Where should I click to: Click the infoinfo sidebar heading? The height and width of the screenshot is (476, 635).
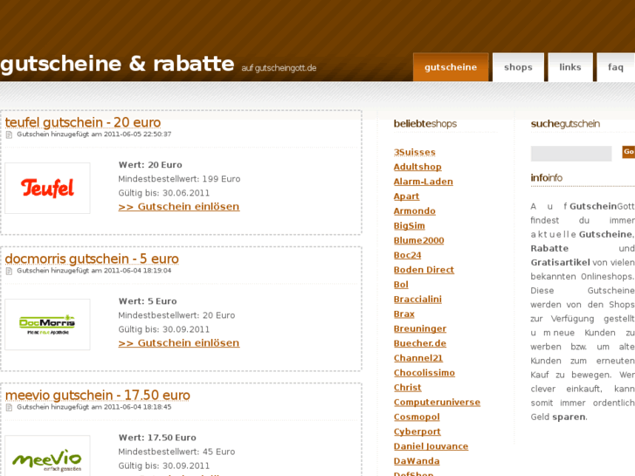546,178
